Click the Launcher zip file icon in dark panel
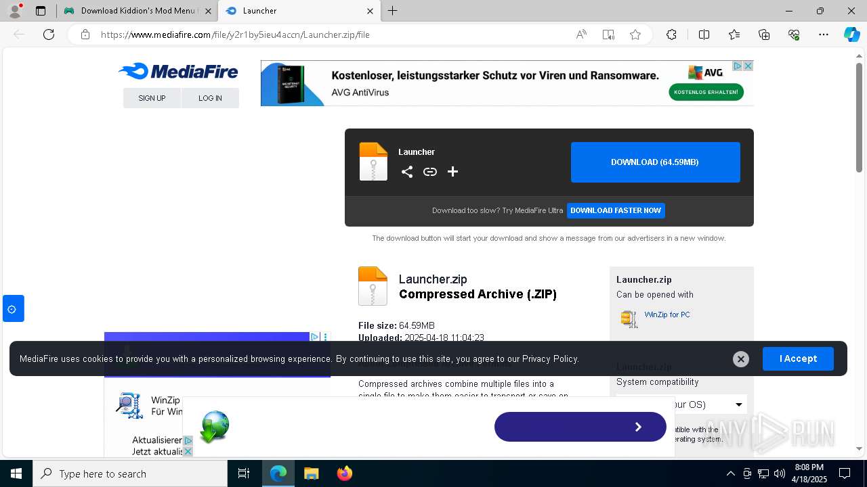The width and height of the screenshot is (867, 487). 373,162
